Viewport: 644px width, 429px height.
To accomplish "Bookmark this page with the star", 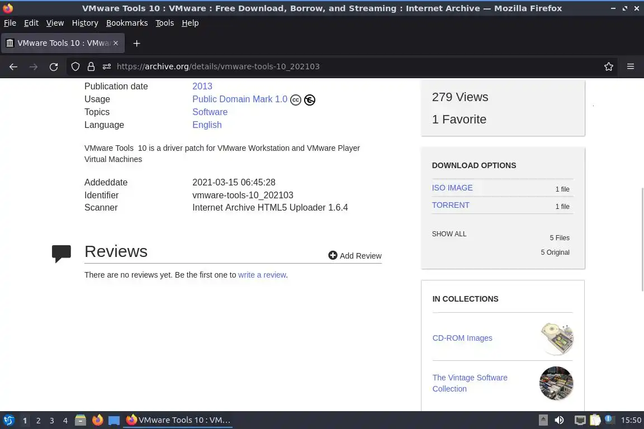I will 608,66.
